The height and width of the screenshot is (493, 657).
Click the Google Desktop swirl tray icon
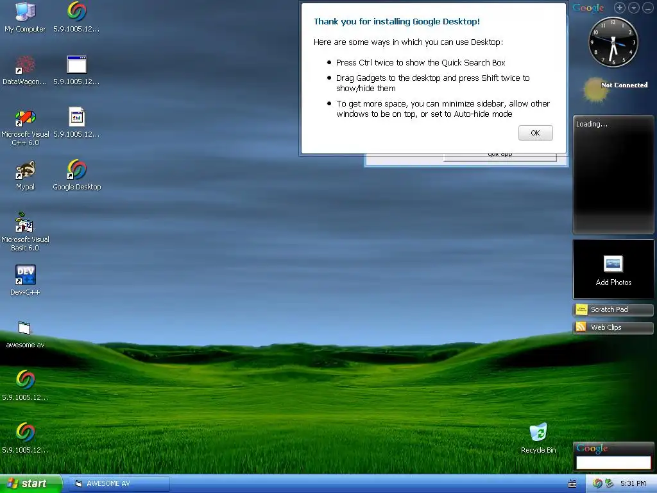[597, 484]
